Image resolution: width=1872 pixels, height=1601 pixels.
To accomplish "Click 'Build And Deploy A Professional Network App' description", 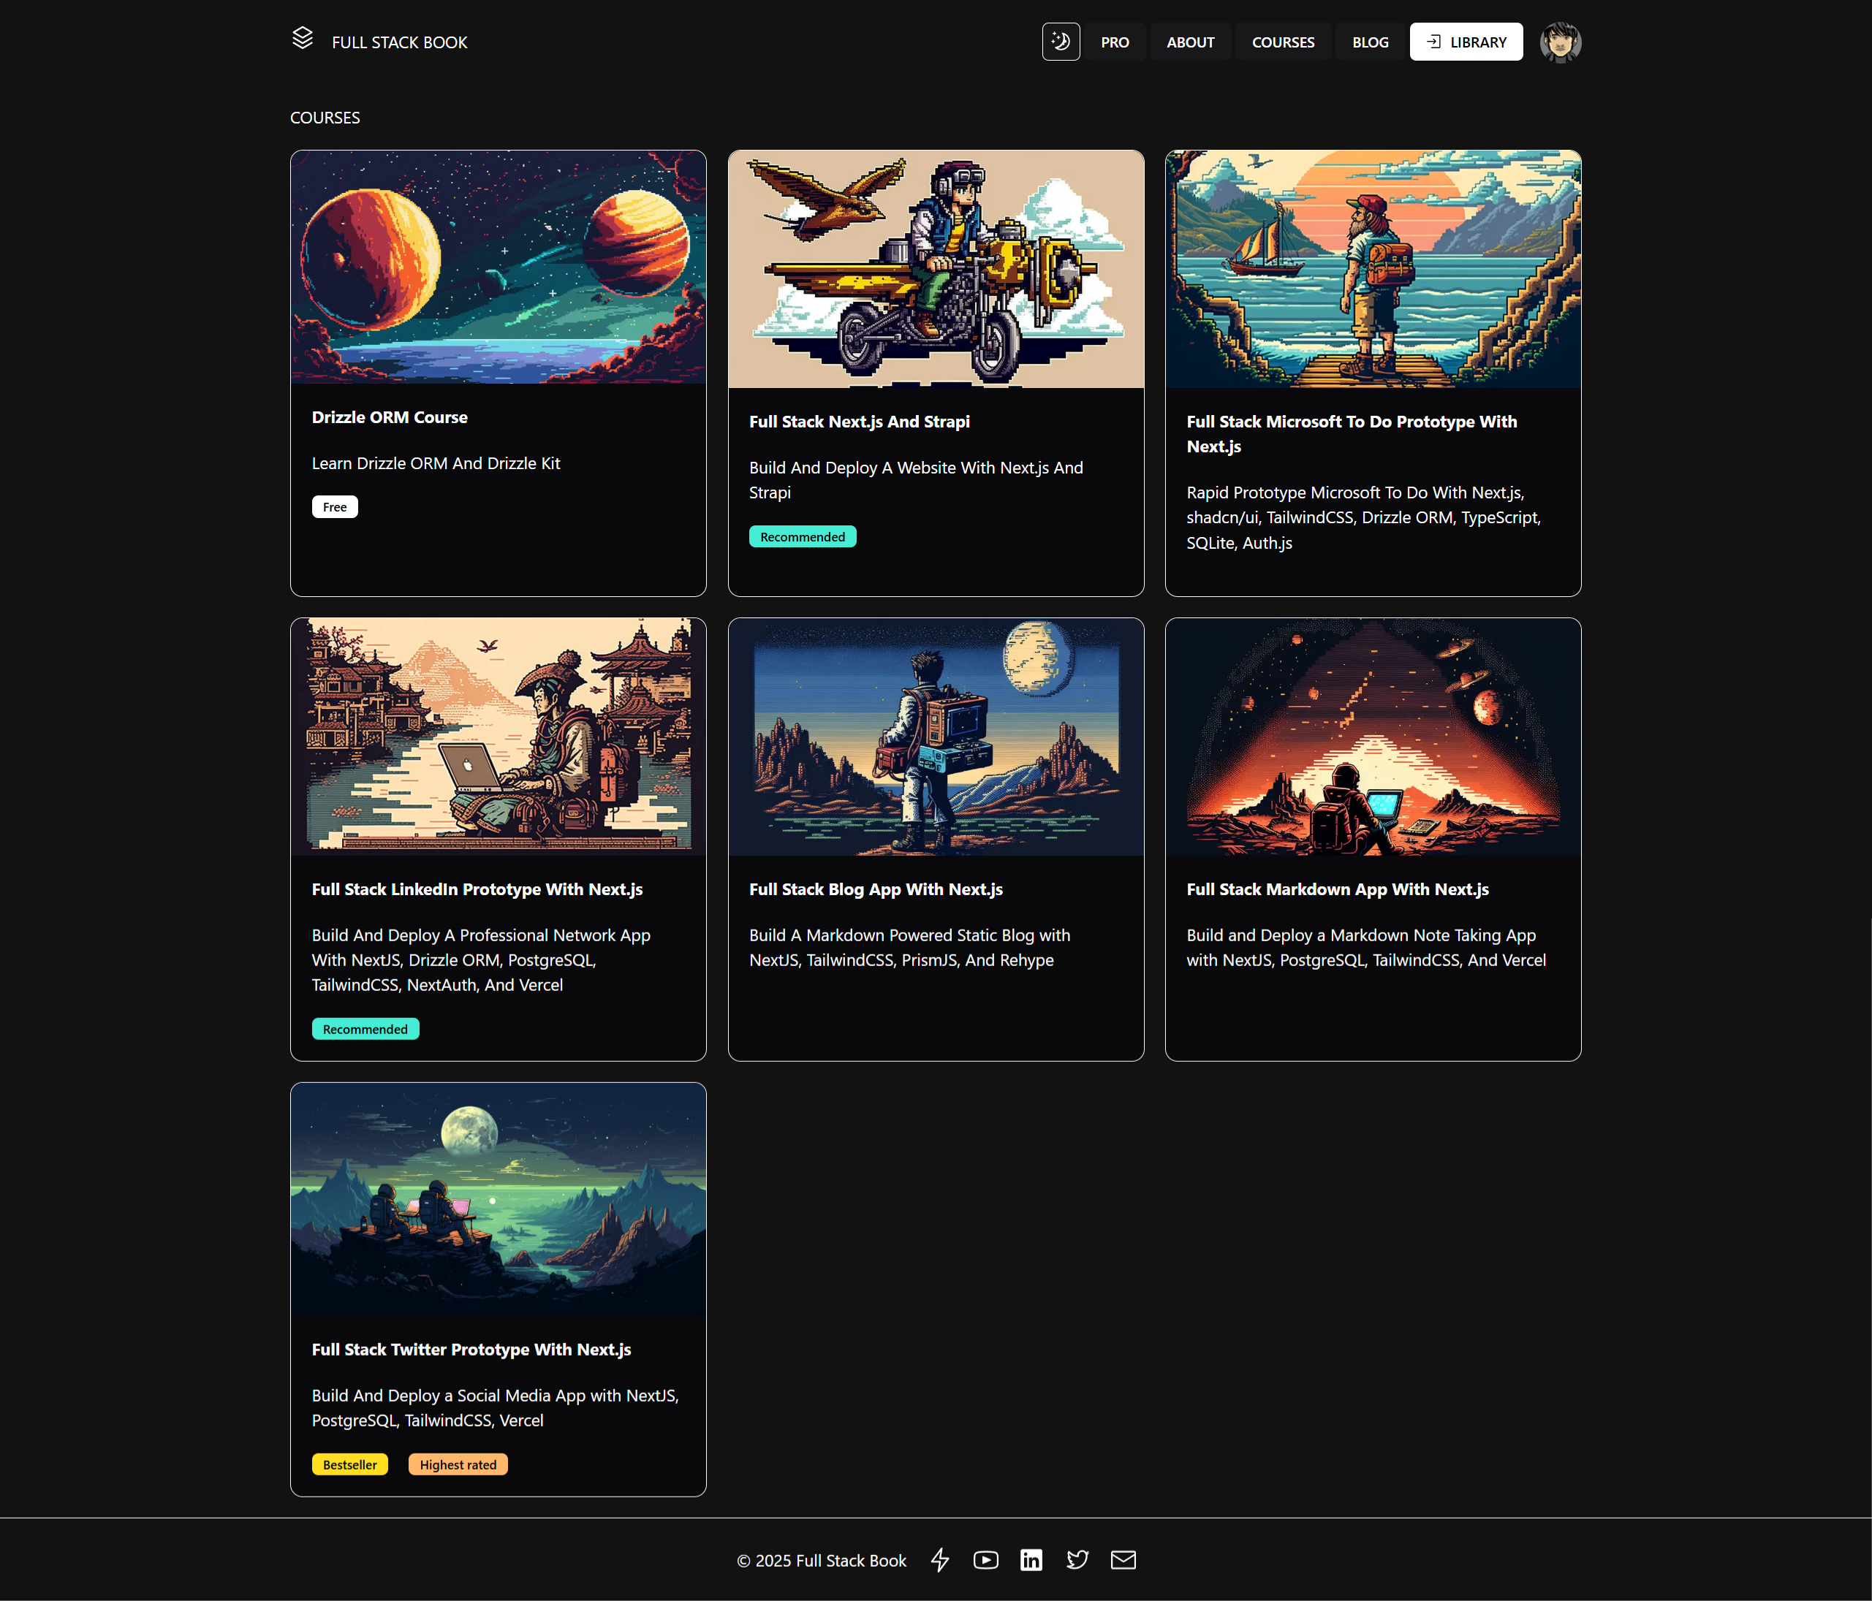I will (482, 960).
